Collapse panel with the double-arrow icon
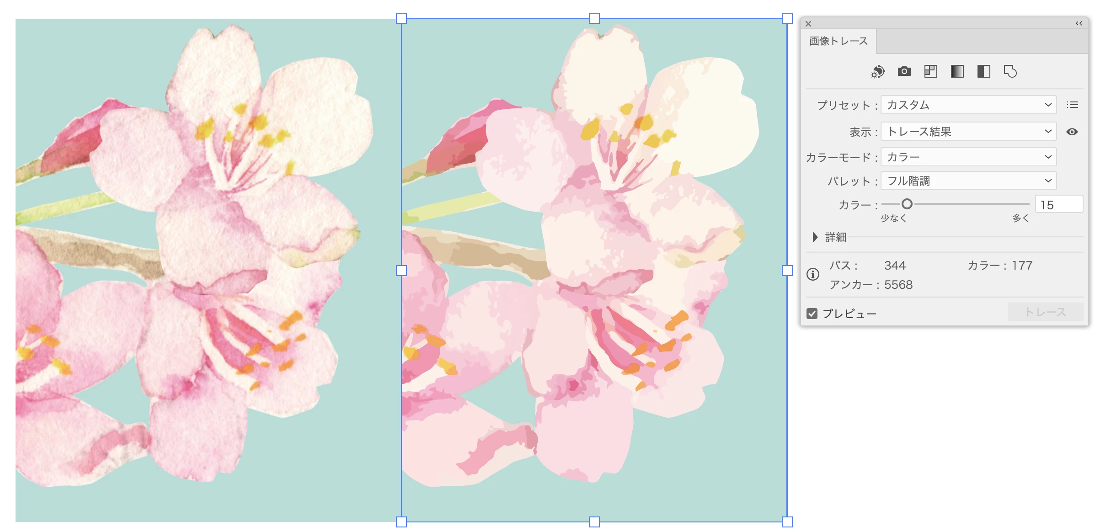1111x532 pixels. coord(1079,23)
